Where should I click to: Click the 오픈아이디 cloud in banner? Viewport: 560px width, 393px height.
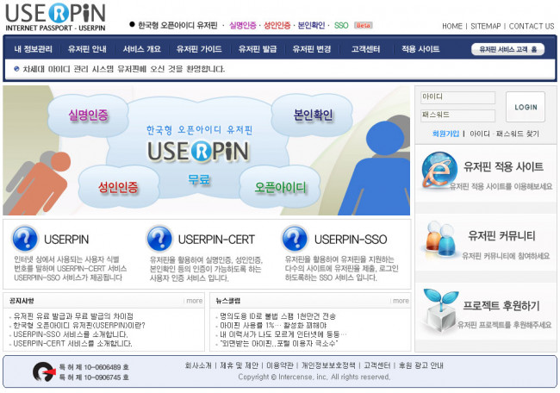tap(280, 187)
